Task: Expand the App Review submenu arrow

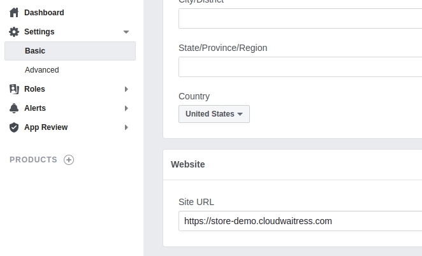Action: (126, 127)
